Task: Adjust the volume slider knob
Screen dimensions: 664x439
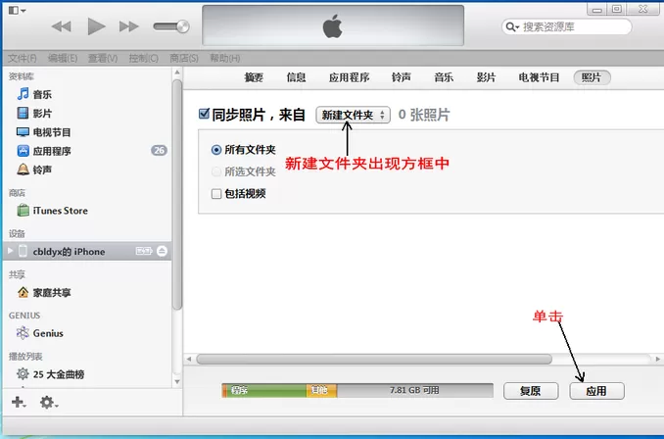Action: 183,26
